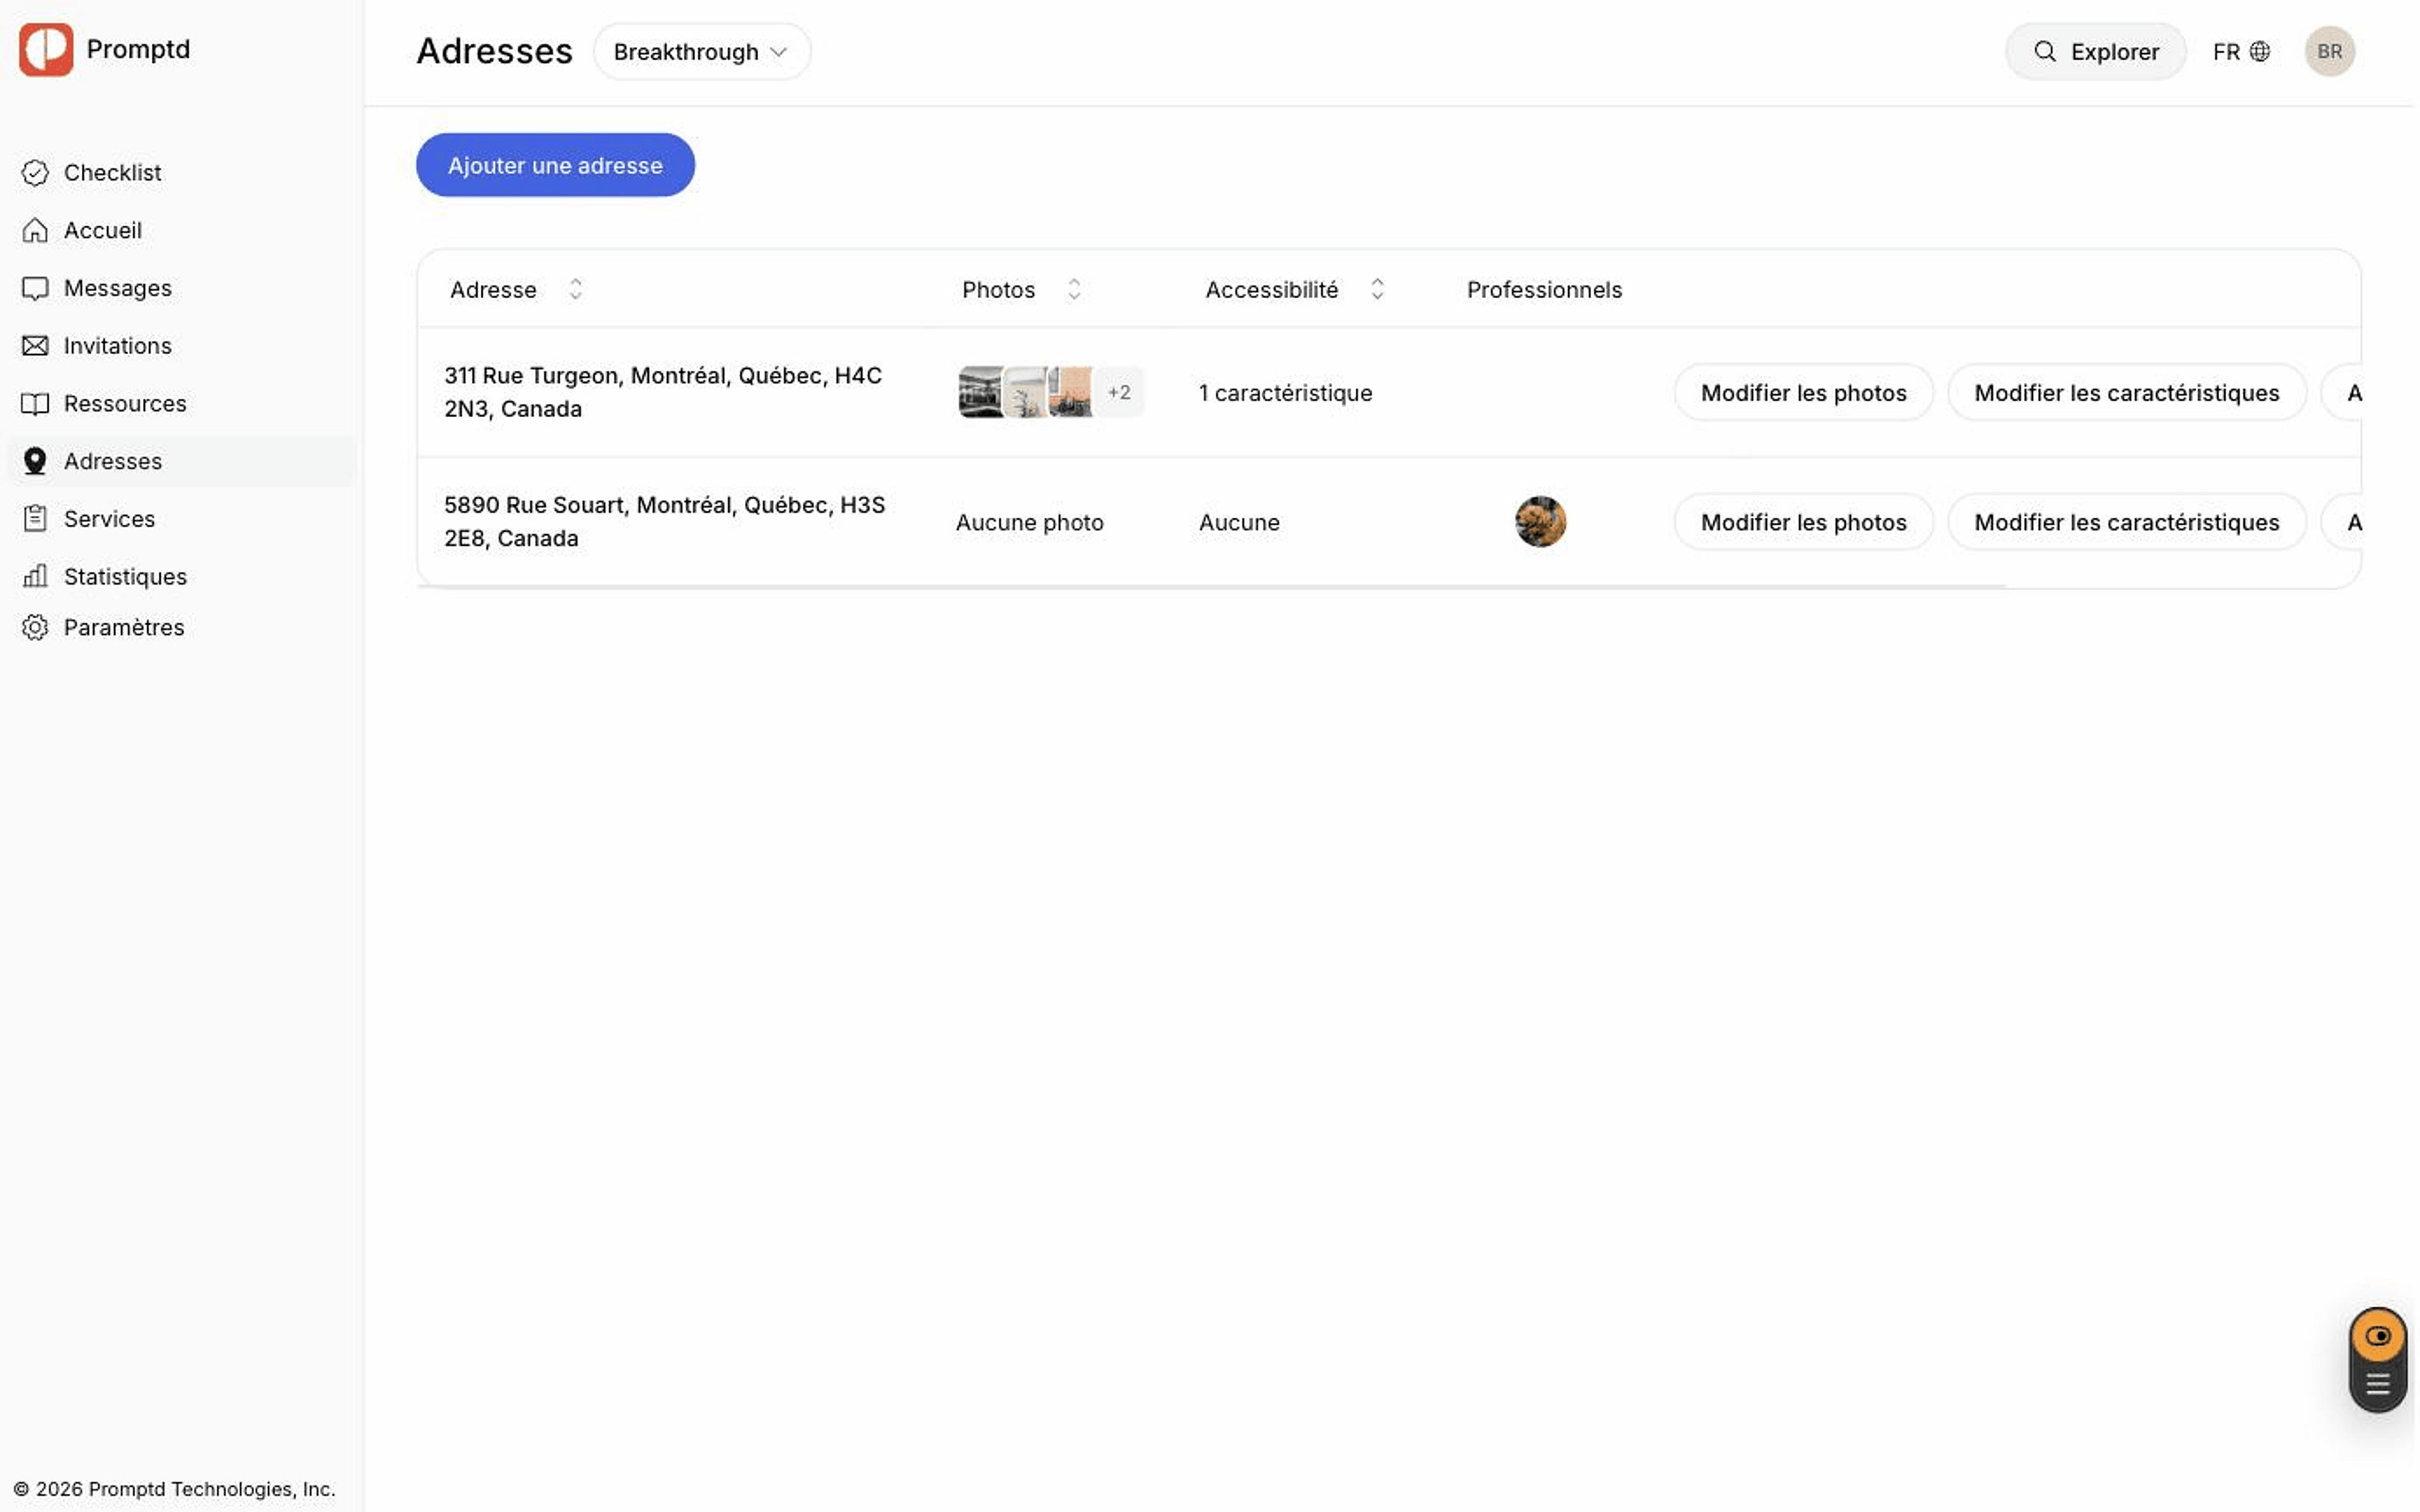2420x1512 pixels.
Task: Click the 1 caractéristique cell
Action: click(1286, 393)
